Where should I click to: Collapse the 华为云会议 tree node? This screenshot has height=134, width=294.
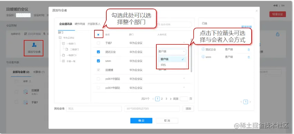[60, 38]
